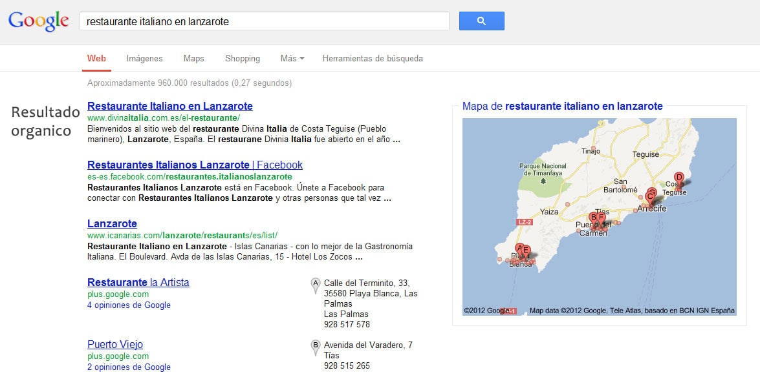Click inside the search query field

pos(264,21)
